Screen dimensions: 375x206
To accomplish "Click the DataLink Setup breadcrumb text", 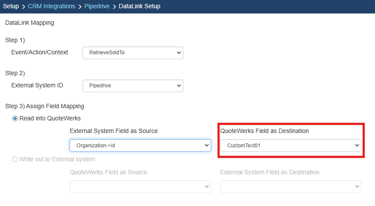I will coord(139,6).
